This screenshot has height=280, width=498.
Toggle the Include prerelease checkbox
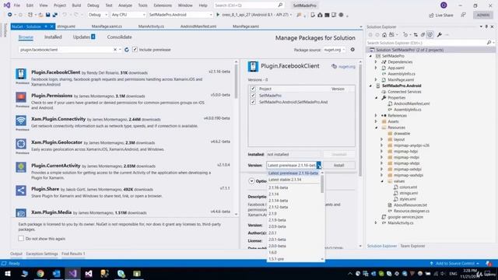click(135, 50)
